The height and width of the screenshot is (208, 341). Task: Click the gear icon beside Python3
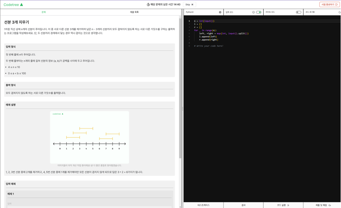point(220,12)
